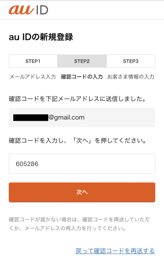Click the 「次へ」を押してください instruction line

(77, 141)
